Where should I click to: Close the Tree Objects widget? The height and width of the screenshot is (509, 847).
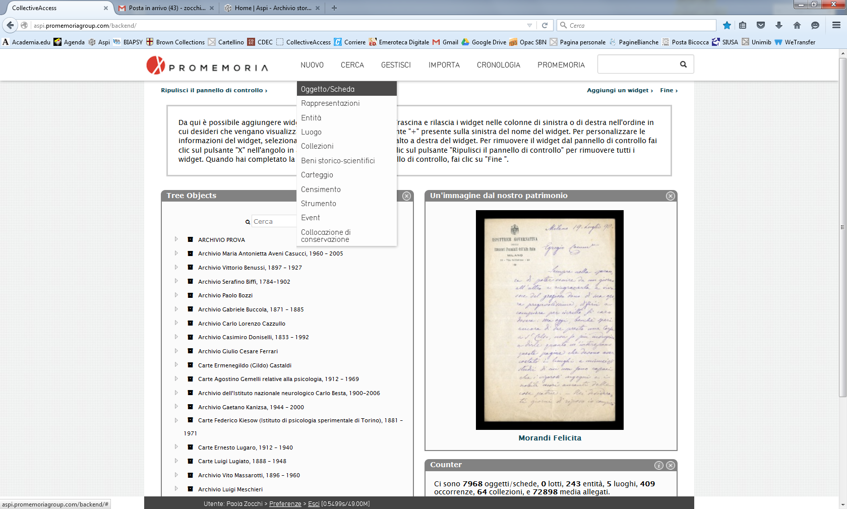(x=406, y=196)
